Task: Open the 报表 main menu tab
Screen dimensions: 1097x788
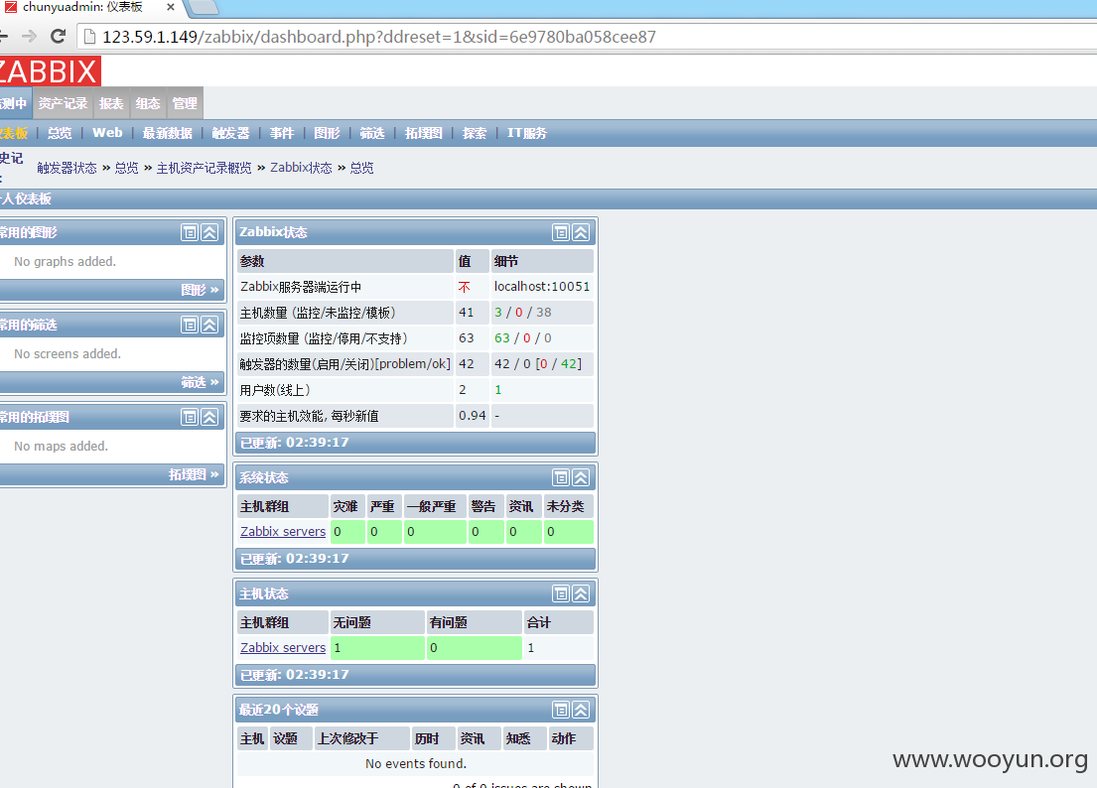Action: (x=111, y=103)
